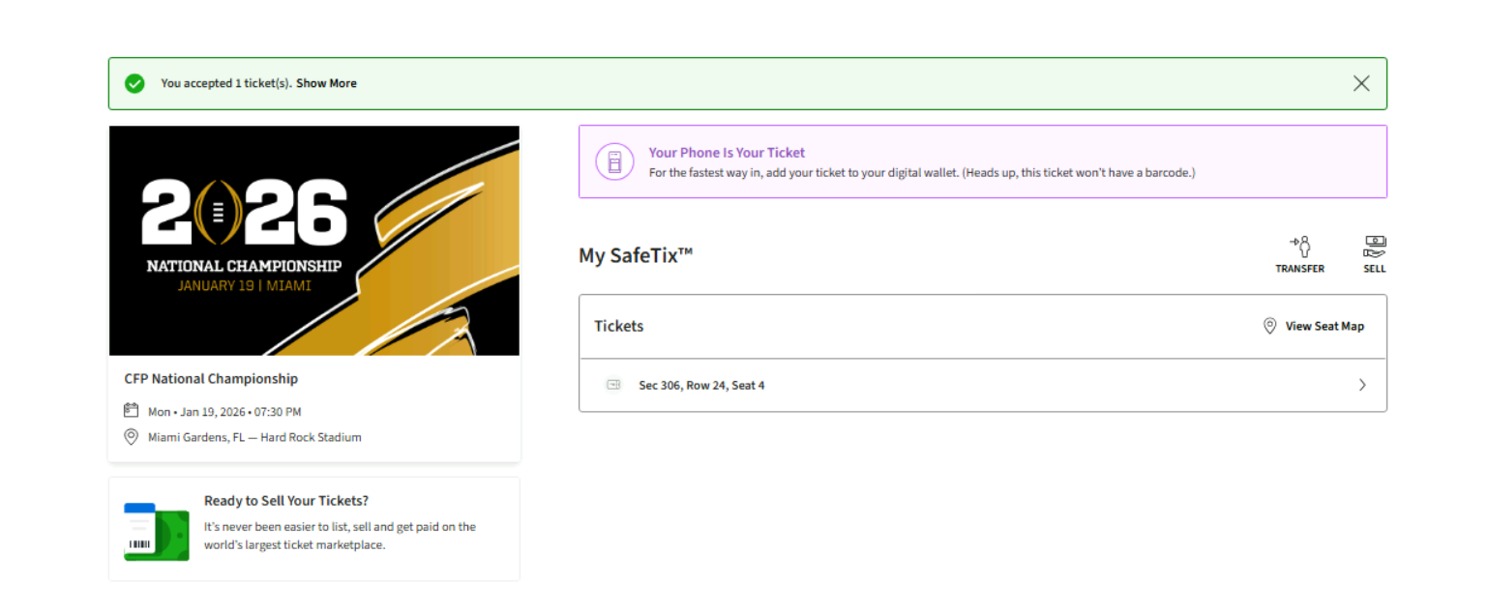Expand notification with Show More
The width and height of the screenshot is (1488, 612).
click(326, 83)
